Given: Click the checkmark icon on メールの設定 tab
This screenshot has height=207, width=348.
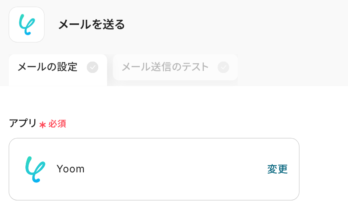Looking at the screenshot, I should (x=93, y=67).
